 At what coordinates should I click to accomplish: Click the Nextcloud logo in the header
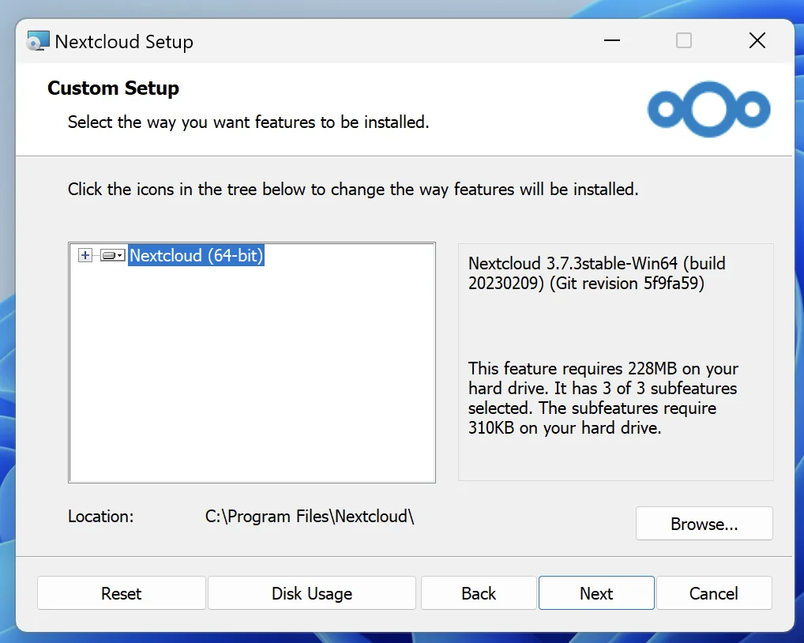708,110
